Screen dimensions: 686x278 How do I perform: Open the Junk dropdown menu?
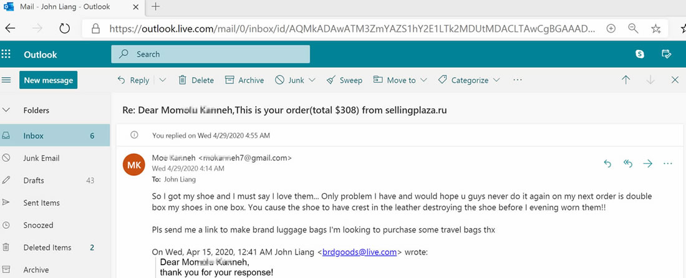312,80
